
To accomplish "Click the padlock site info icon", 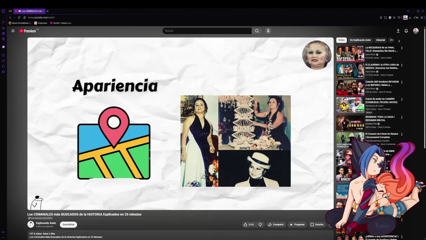I will [24, 17].
